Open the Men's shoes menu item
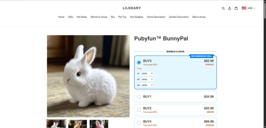The width and height of the screenshot is (266, 128). point(199,17)
